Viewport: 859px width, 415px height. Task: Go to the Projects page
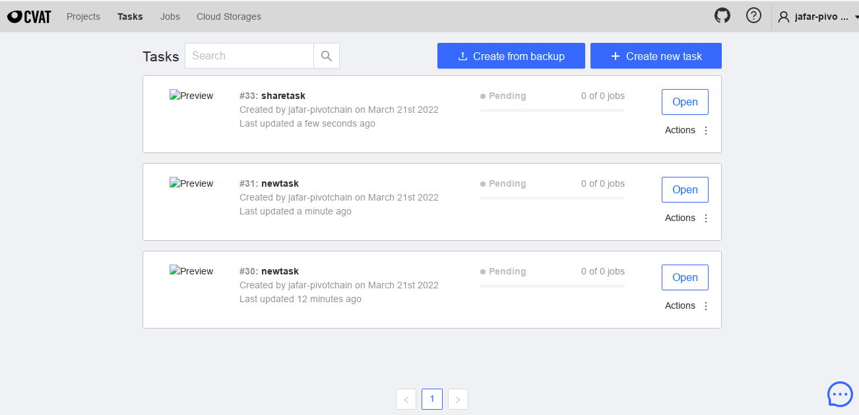coord(83,16)
